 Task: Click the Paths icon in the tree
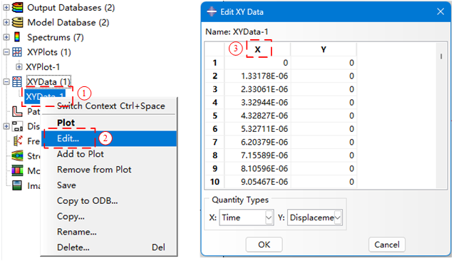[17, 111]
